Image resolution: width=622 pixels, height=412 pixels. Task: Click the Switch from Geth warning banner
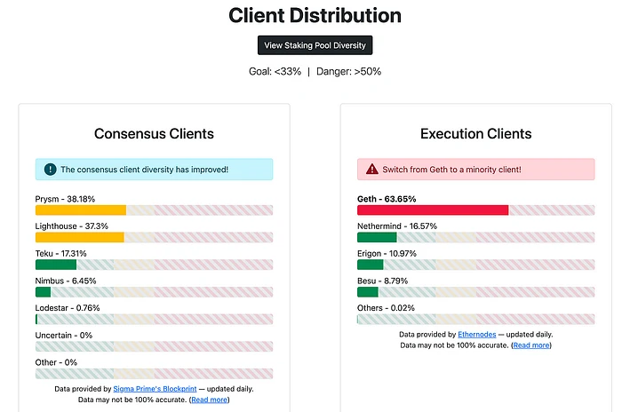tap(475, 169)
